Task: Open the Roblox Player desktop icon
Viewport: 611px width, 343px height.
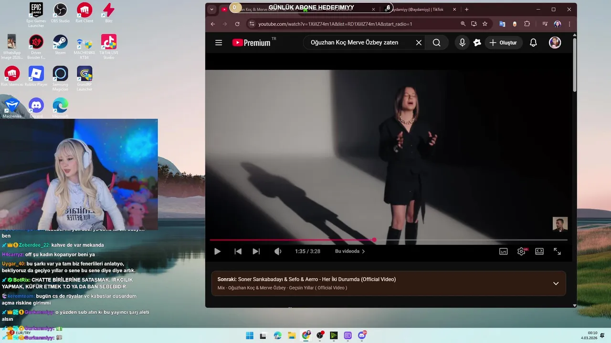Action: pyautogui.click(x=36, y=76)
